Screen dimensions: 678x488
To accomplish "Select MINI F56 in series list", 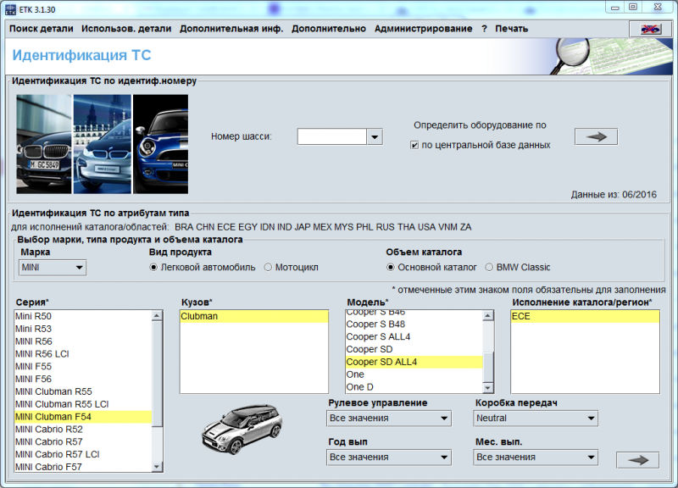I will pos(83,379).
